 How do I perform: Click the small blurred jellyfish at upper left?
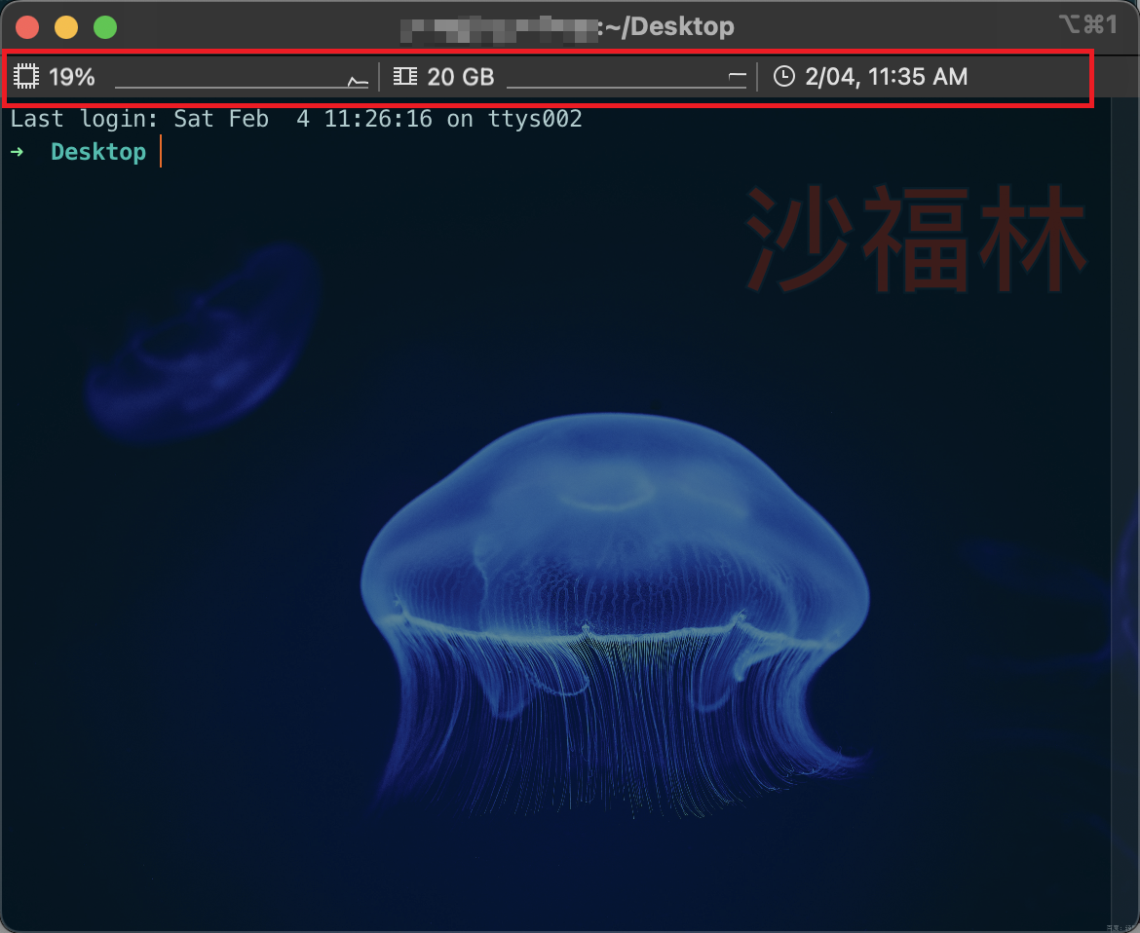[207, 341]
